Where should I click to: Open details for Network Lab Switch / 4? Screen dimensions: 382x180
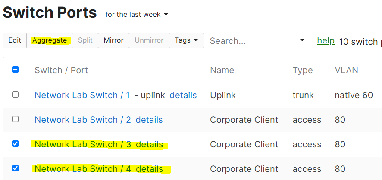tap(149, 169)
